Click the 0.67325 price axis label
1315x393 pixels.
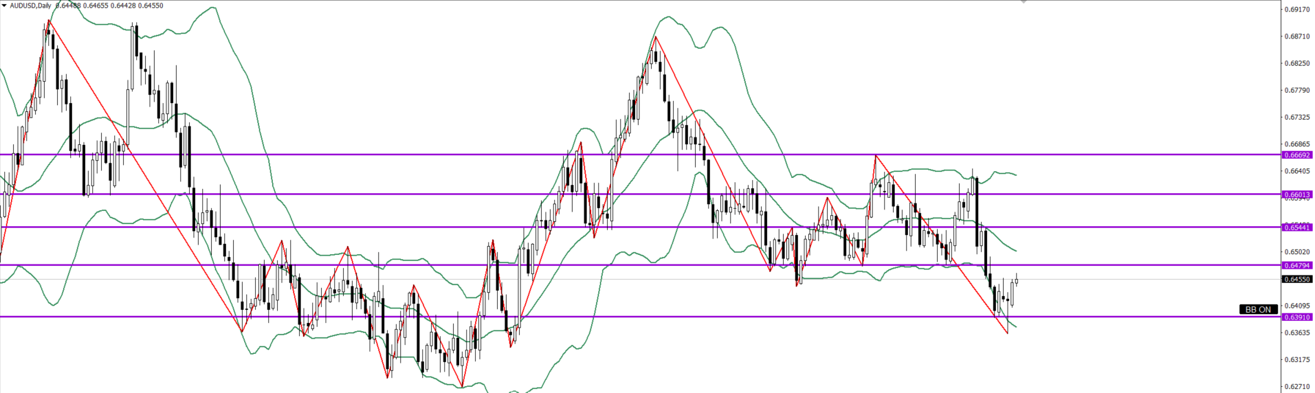tap(1296, 117)
